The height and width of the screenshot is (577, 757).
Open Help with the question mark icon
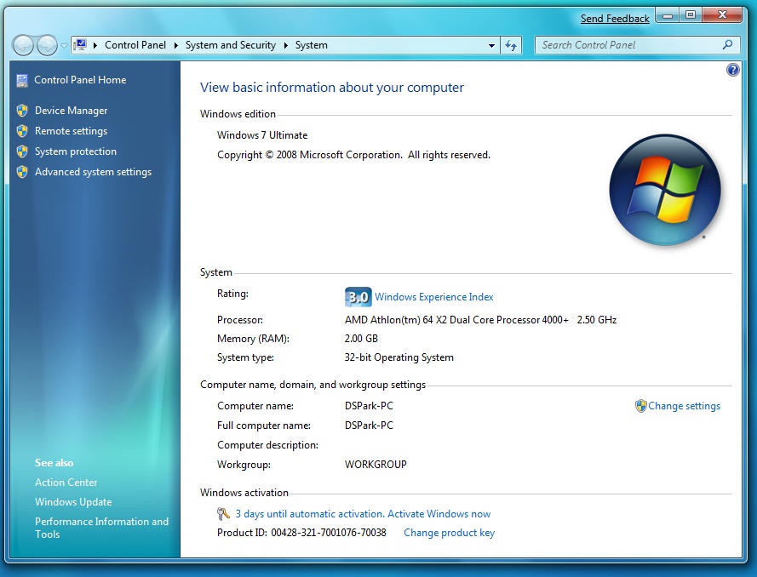[x=733, y=70]
